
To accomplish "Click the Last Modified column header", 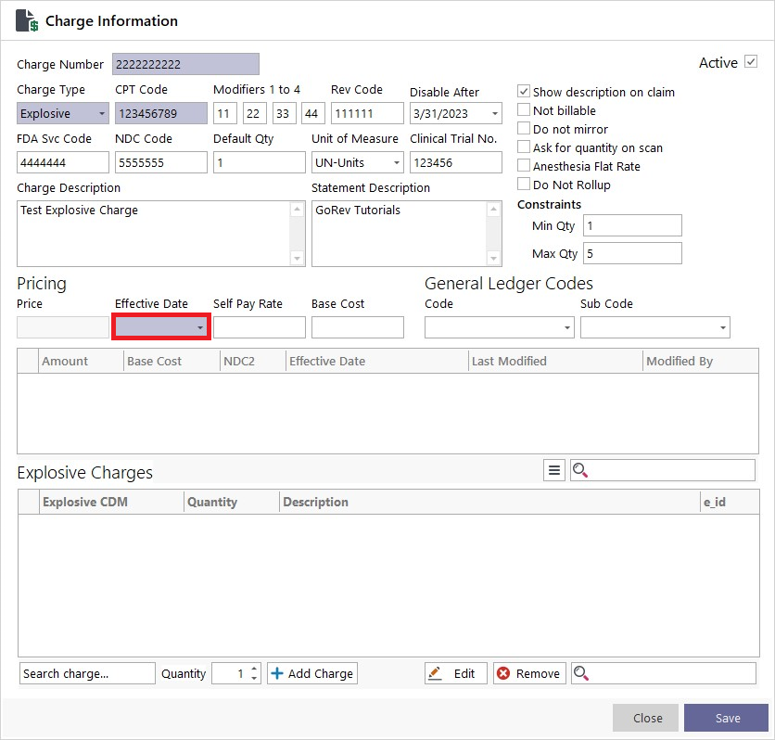I will pos(555,362).
